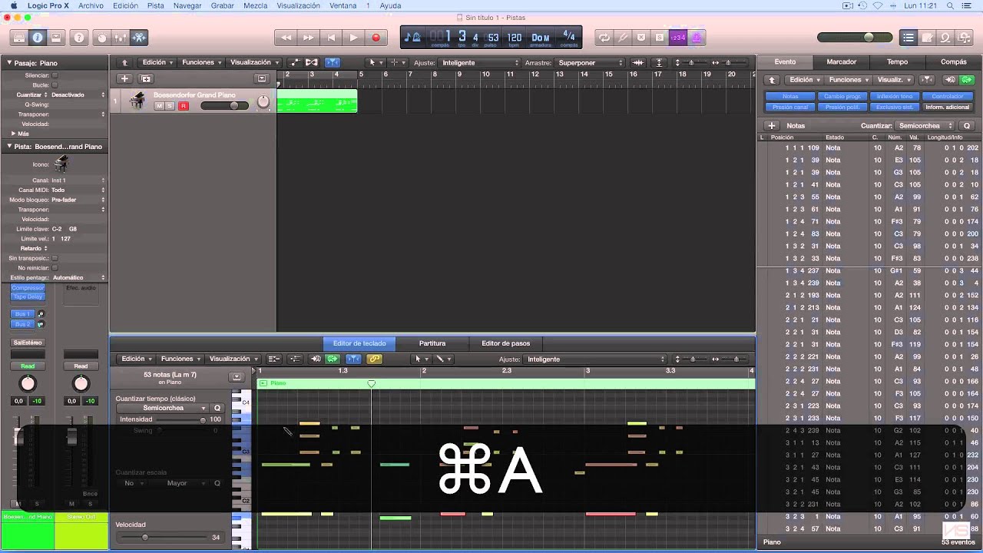Open the Smart Controls knob icon
This screenshot has width=983, height=553.
(102, 37)
